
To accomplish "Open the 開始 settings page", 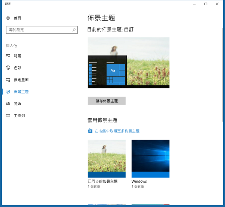I will [x=17, y=104].
